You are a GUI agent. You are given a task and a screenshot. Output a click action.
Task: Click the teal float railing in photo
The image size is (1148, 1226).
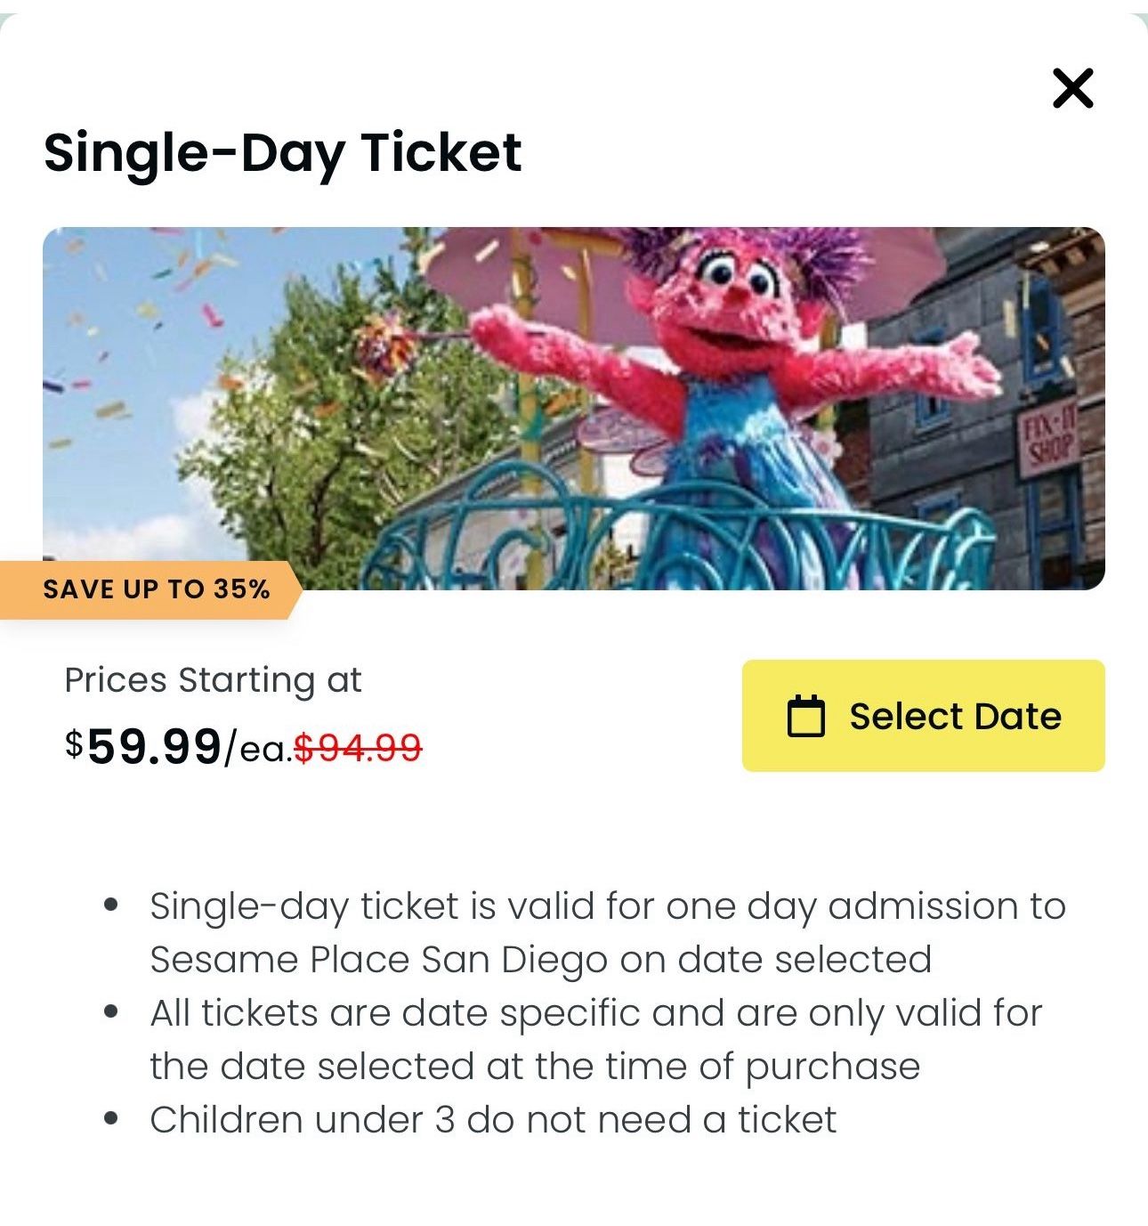click(676, 543)
